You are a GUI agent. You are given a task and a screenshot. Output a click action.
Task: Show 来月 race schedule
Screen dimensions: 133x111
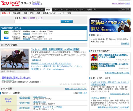[x=85, y=93]
